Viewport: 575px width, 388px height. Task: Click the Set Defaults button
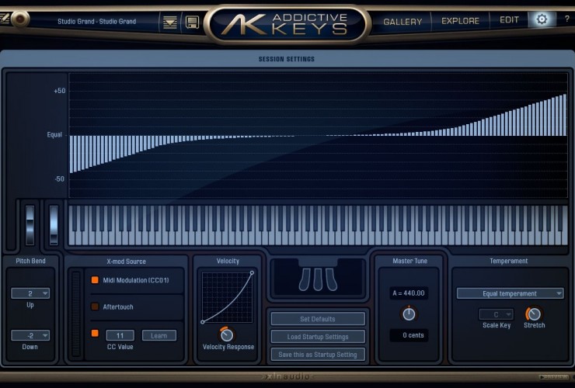click(x=318, y=319)
